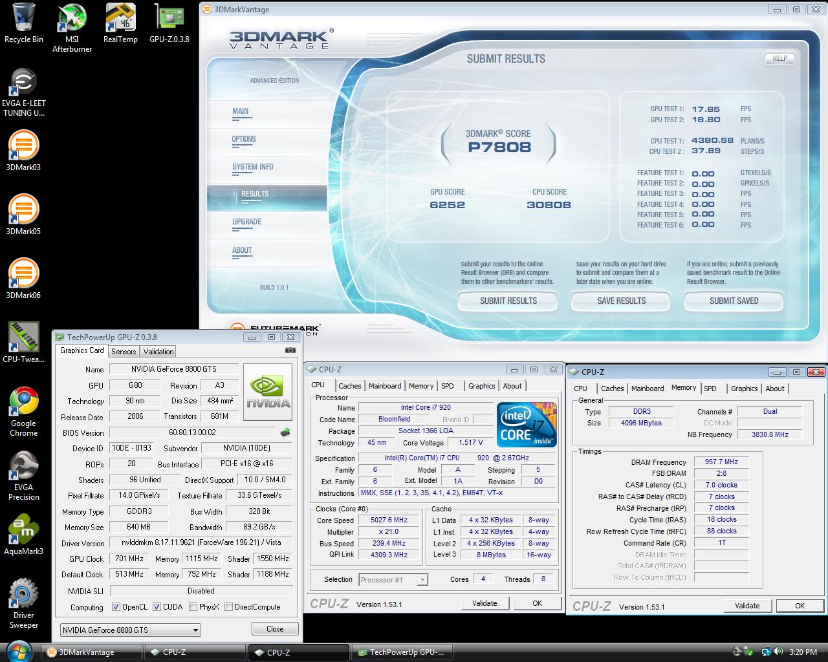
Task: Click the GPU-Z title bar icon
Action: [60, 337]
